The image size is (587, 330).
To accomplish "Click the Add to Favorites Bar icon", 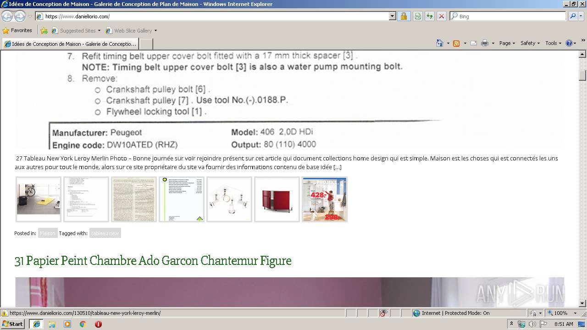I will pyautogui.click(x=44, y=31).
